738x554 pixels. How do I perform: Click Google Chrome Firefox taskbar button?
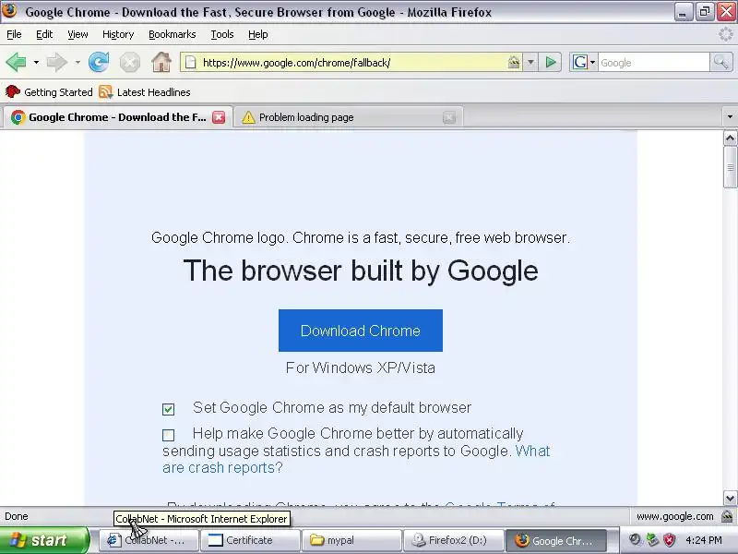[555, 540]
